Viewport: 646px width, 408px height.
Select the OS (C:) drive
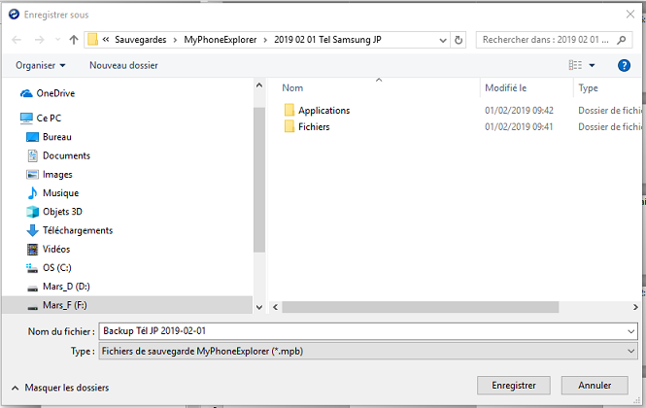(57, 268)
